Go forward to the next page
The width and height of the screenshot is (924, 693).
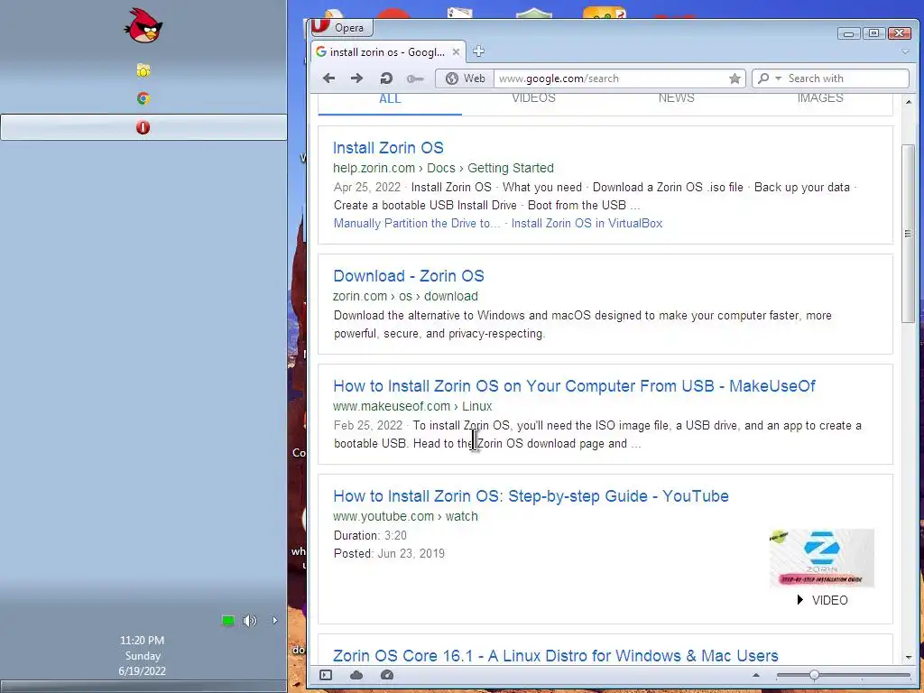pos(356,79)
